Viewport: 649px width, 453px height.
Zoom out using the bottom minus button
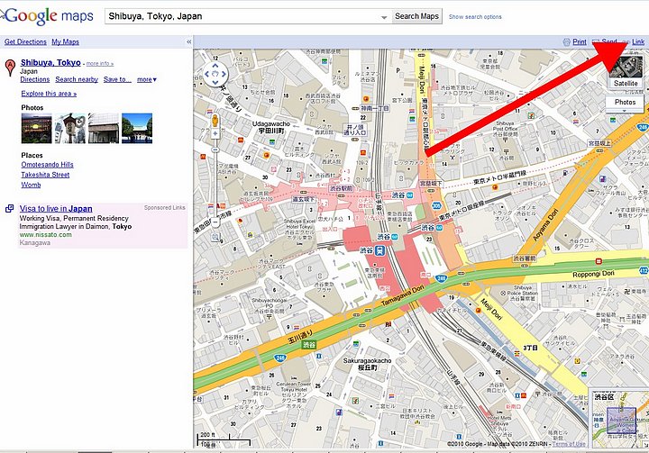point(215,222)
